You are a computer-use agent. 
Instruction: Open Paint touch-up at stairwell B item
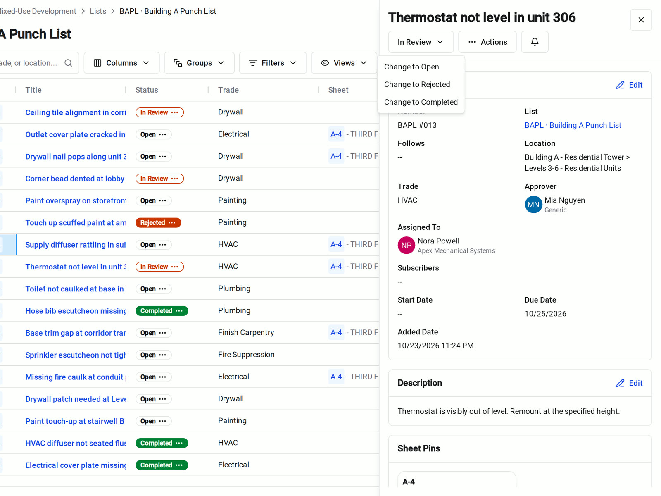click(75, 421)
